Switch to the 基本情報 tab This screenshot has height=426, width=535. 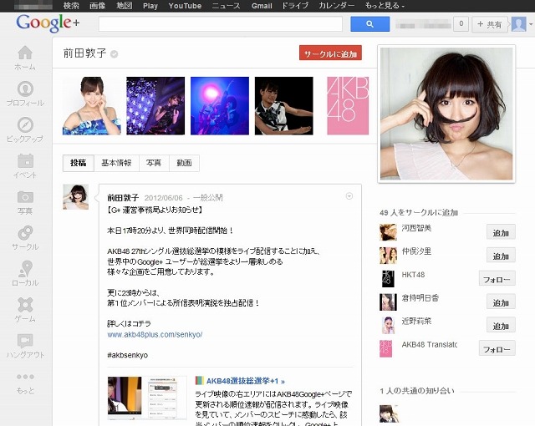pos(116,163)
